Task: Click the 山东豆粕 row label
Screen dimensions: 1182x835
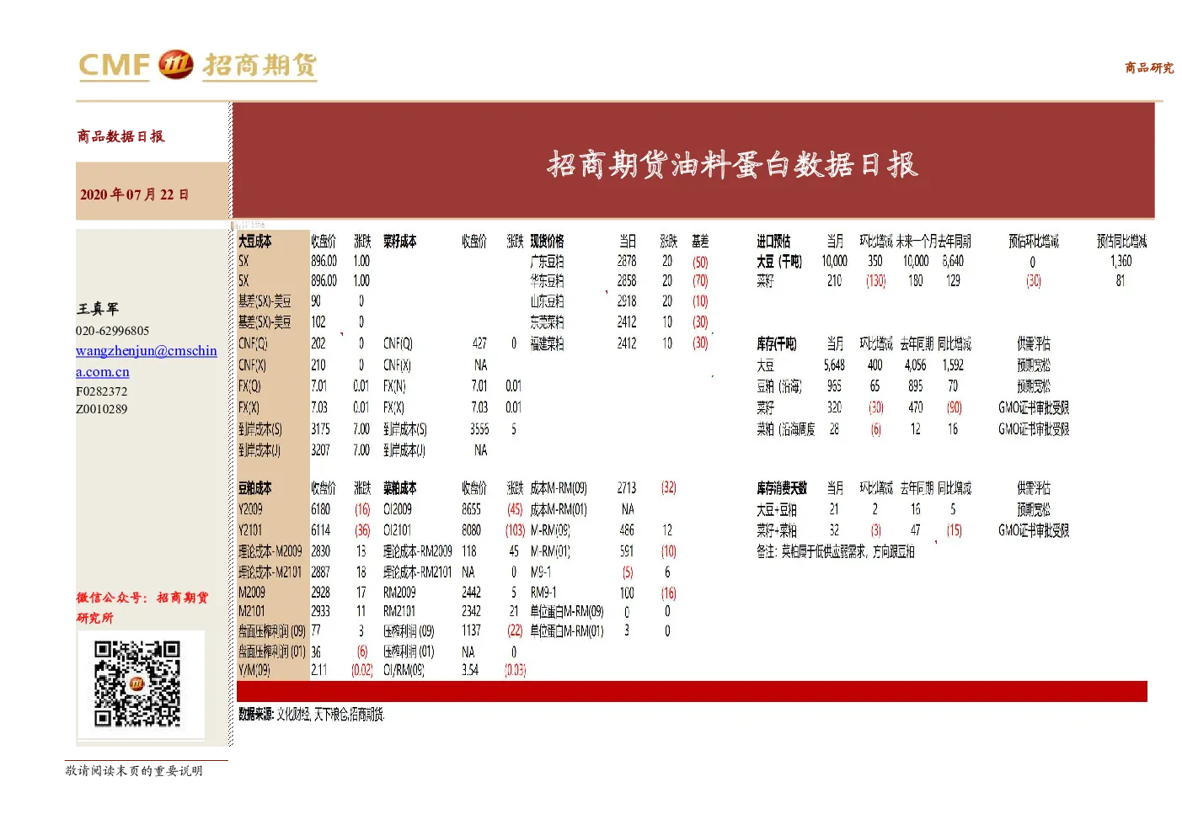Action: point(547,301)
